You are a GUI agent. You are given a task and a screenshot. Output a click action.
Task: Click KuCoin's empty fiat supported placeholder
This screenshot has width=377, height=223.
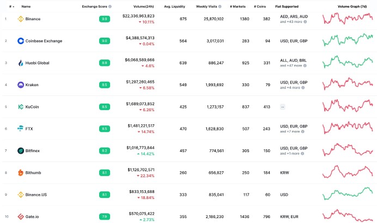(283, 107)
